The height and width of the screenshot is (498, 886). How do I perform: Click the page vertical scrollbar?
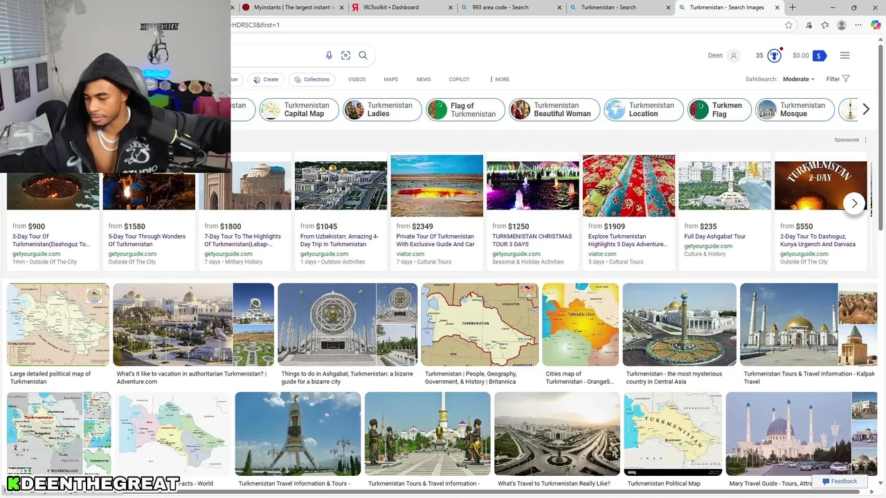point(881,138)
